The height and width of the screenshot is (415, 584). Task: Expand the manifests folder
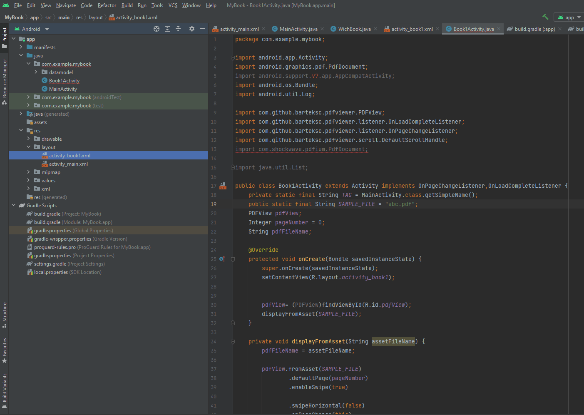pyautogui.click(x=21, y=47)
